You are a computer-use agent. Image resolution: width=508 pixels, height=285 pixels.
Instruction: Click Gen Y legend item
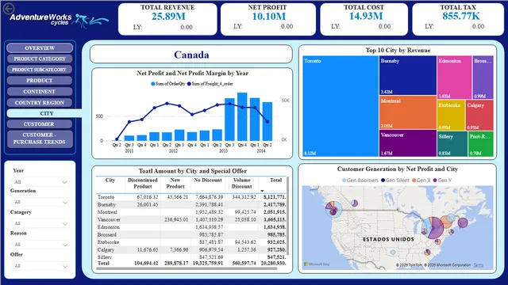[442, 180]
